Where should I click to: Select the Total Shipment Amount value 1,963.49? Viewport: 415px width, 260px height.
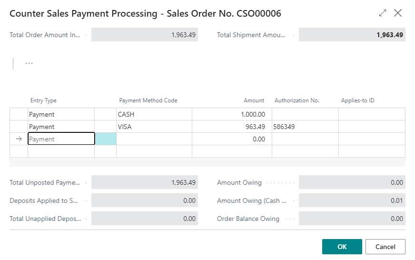point(352,35)
